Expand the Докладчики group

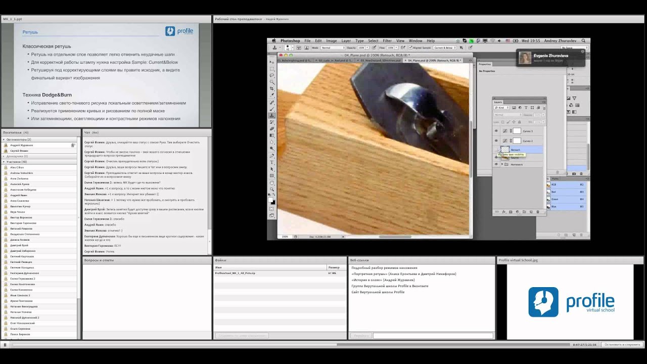point(4,156)
